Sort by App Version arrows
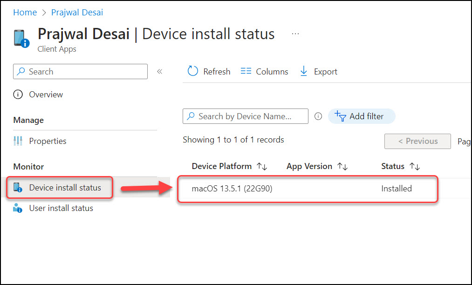This screenshot has width=472, height=285. click(x=342, y=166)
